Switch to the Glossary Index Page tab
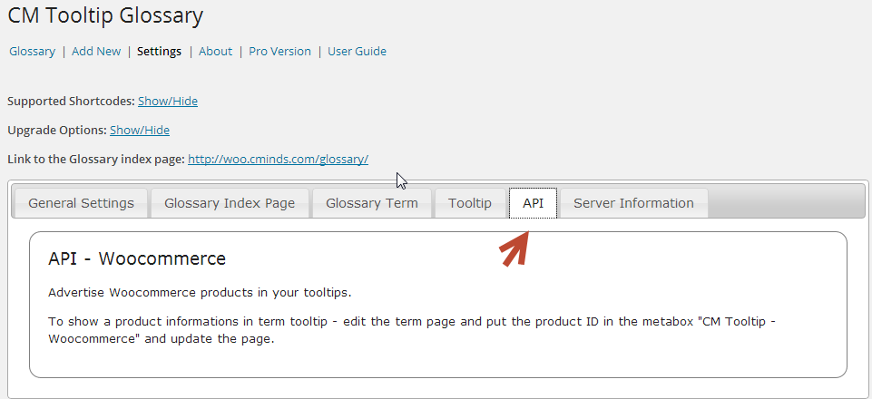Screen dimensions: 872x399 (x=230, y=203)
